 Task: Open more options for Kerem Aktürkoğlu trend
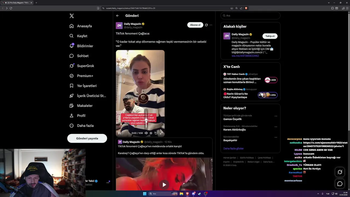[x=276, y=127]
